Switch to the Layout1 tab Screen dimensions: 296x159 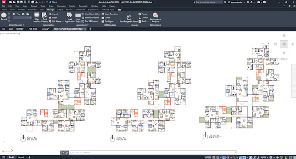tap(21, 157)
